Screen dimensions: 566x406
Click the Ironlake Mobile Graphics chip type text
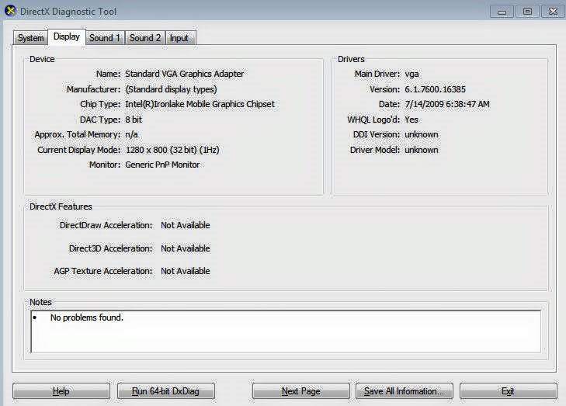click(200, 104)
